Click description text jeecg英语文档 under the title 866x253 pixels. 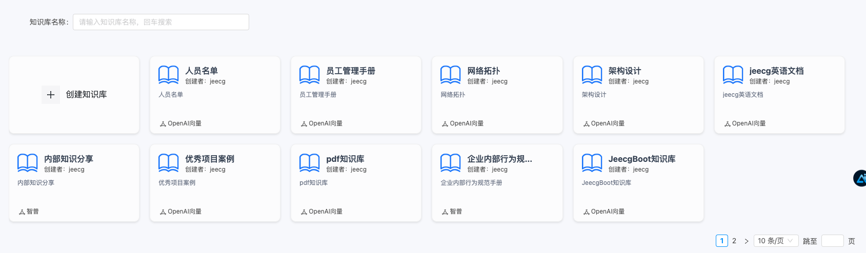coord(743,95)
